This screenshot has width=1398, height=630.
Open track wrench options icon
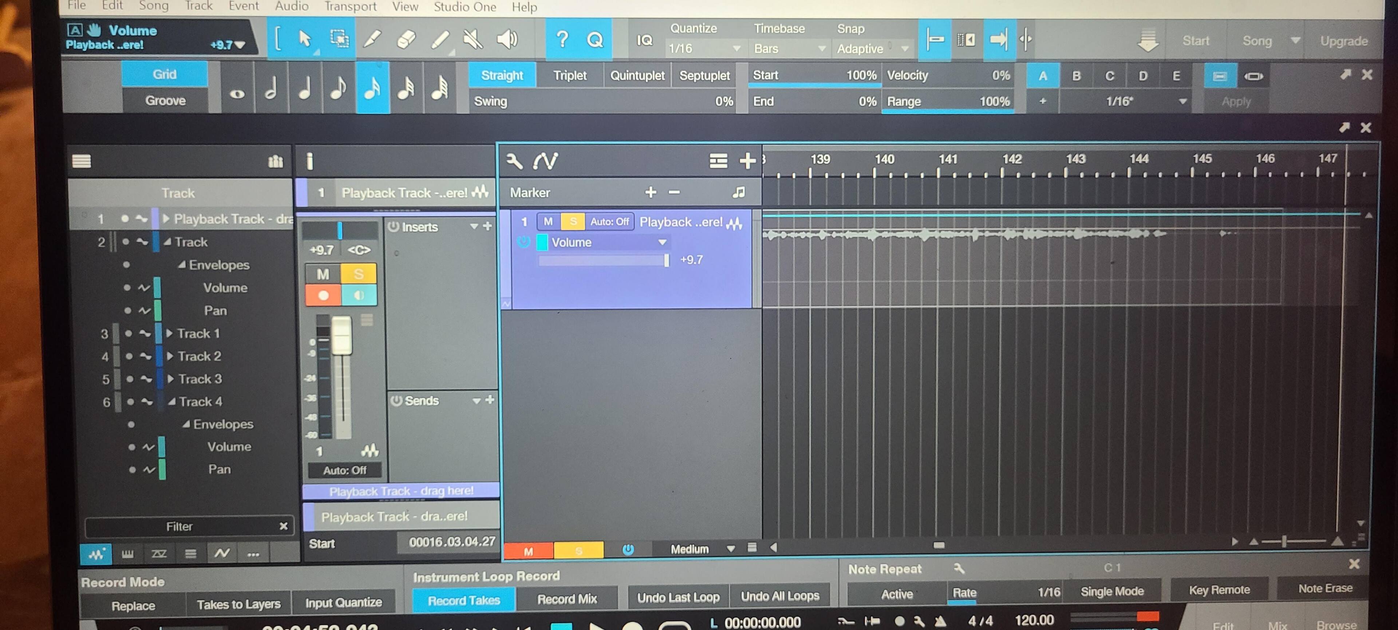tap(514, 161)
